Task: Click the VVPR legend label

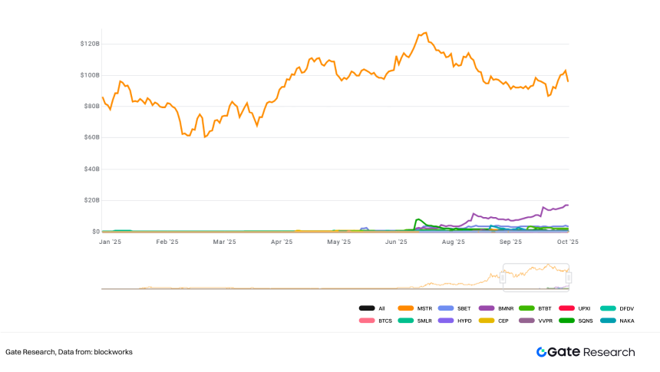Action: tap(544, 321)
